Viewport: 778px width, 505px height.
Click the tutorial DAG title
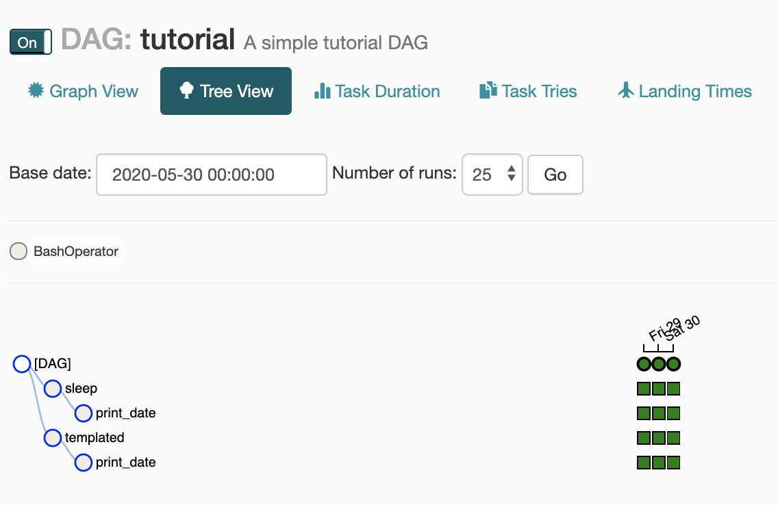[188, 40]
